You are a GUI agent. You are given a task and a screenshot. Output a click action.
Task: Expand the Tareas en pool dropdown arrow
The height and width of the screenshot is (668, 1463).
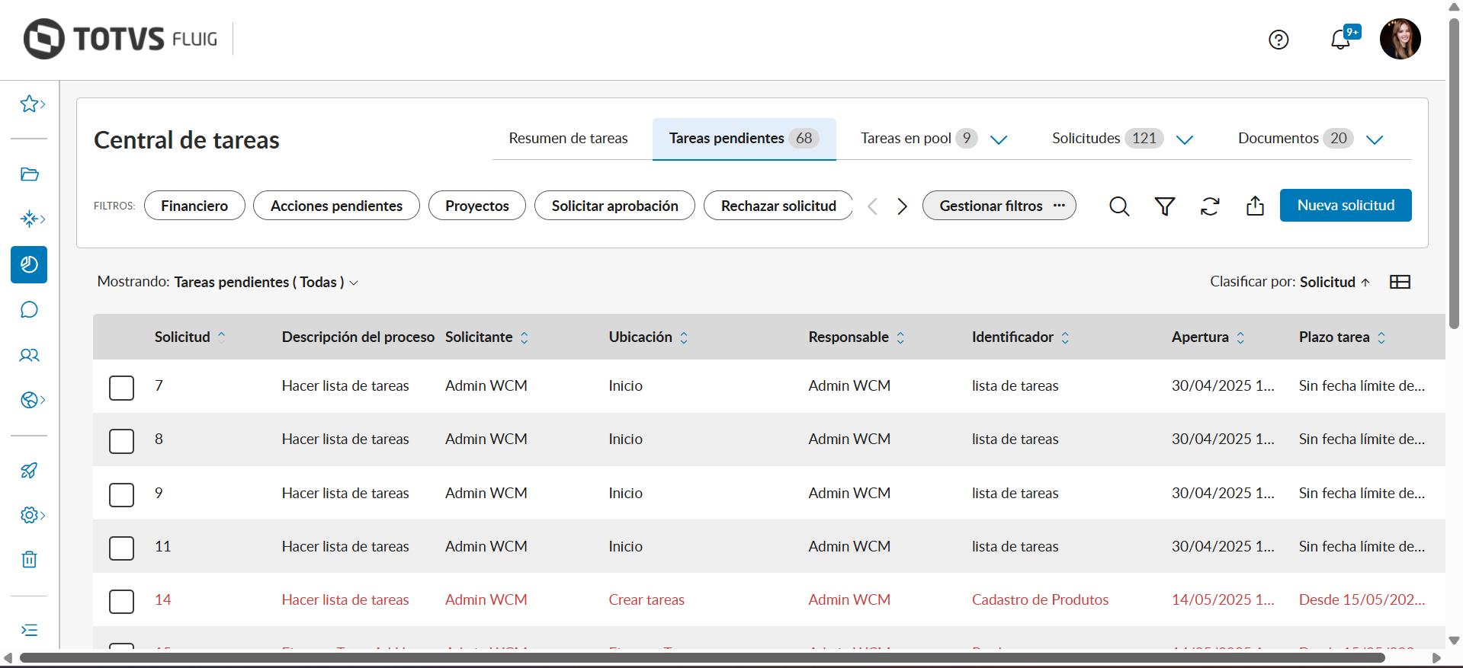pyautogui.click(x=999, y=139)
